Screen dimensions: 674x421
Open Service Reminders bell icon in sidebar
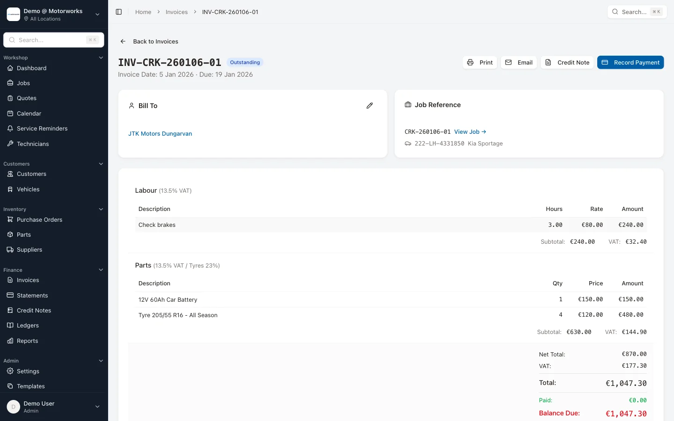tap(10, 129)
